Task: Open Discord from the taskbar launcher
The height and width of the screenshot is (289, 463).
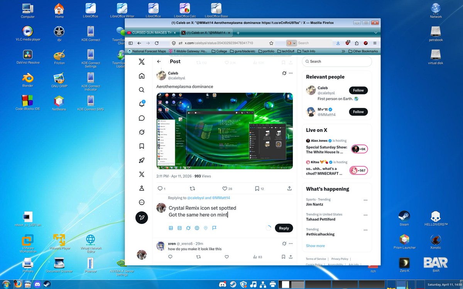Action: (38, 285)
